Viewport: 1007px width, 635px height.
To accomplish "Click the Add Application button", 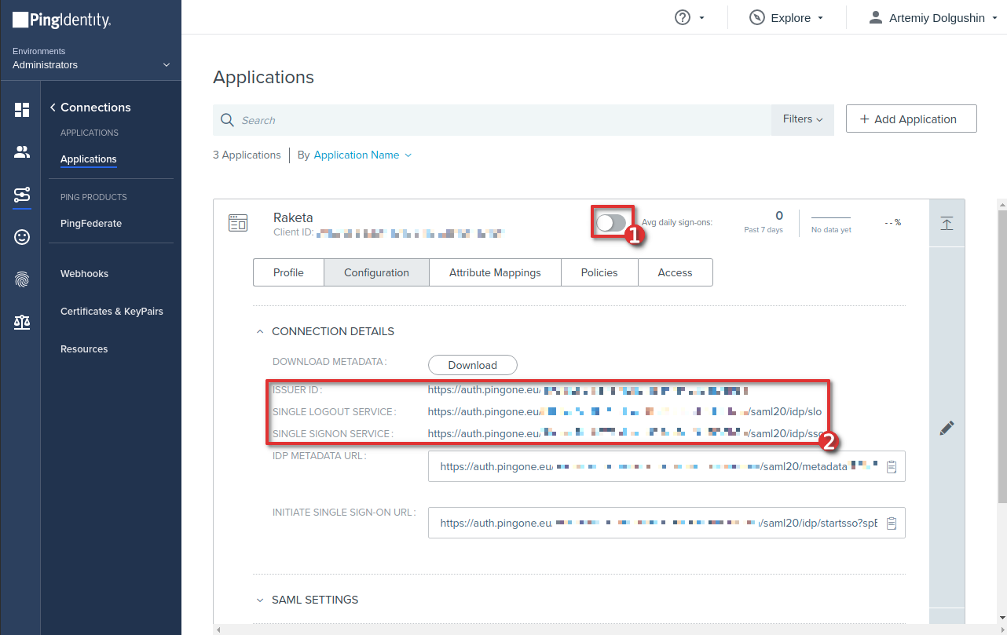I will pyautogui.click(x=911, y=119).
